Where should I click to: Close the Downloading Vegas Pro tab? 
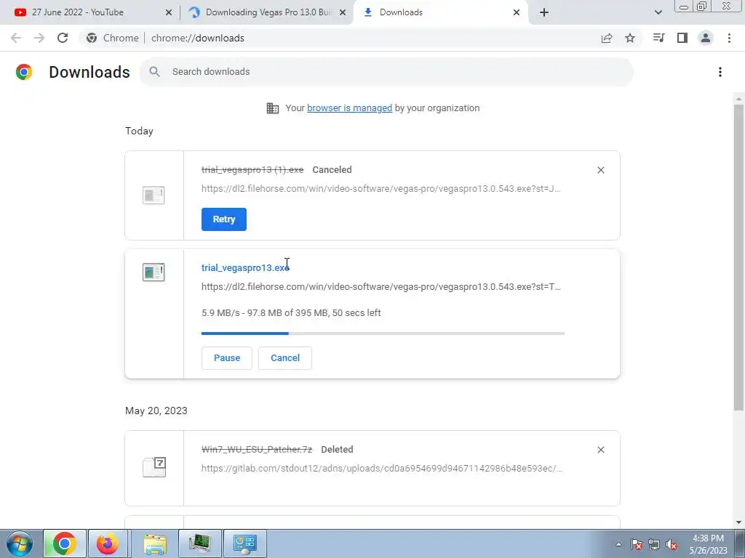[343, 12]
